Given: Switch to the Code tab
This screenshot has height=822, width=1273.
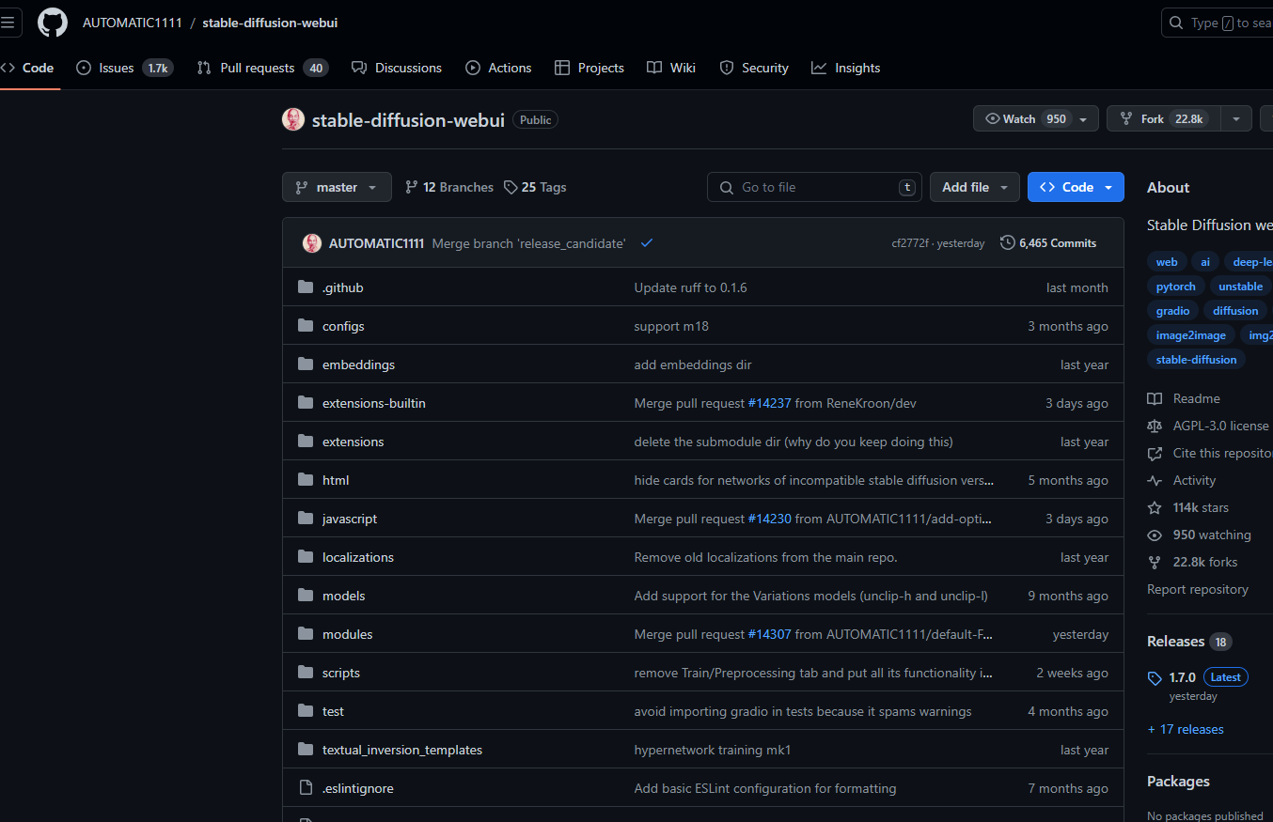Looking at the screenshot, I should (x=28, y=68).
